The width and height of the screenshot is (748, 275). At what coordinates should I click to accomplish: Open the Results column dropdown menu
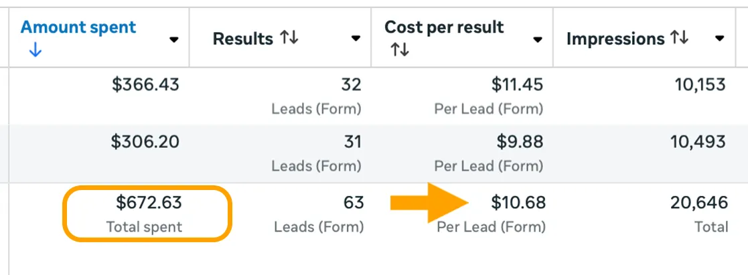click(x=356, y=39)
